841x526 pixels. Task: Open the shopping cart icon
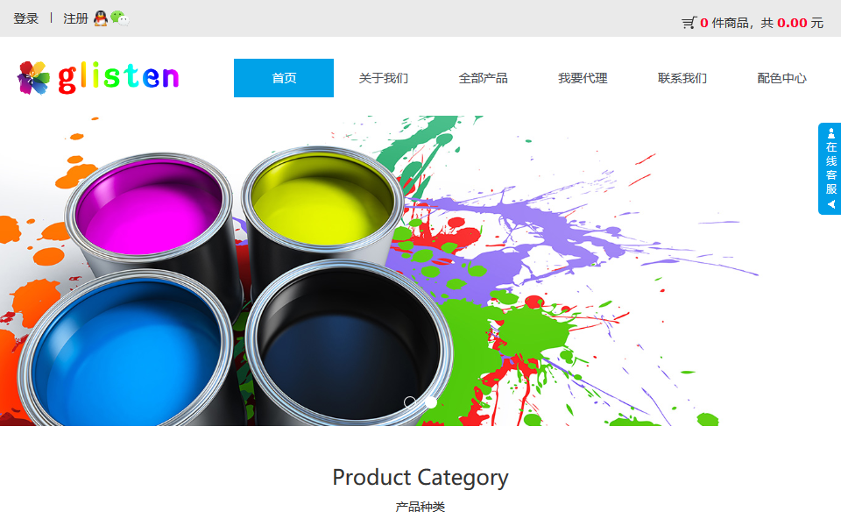coord(689,23)
